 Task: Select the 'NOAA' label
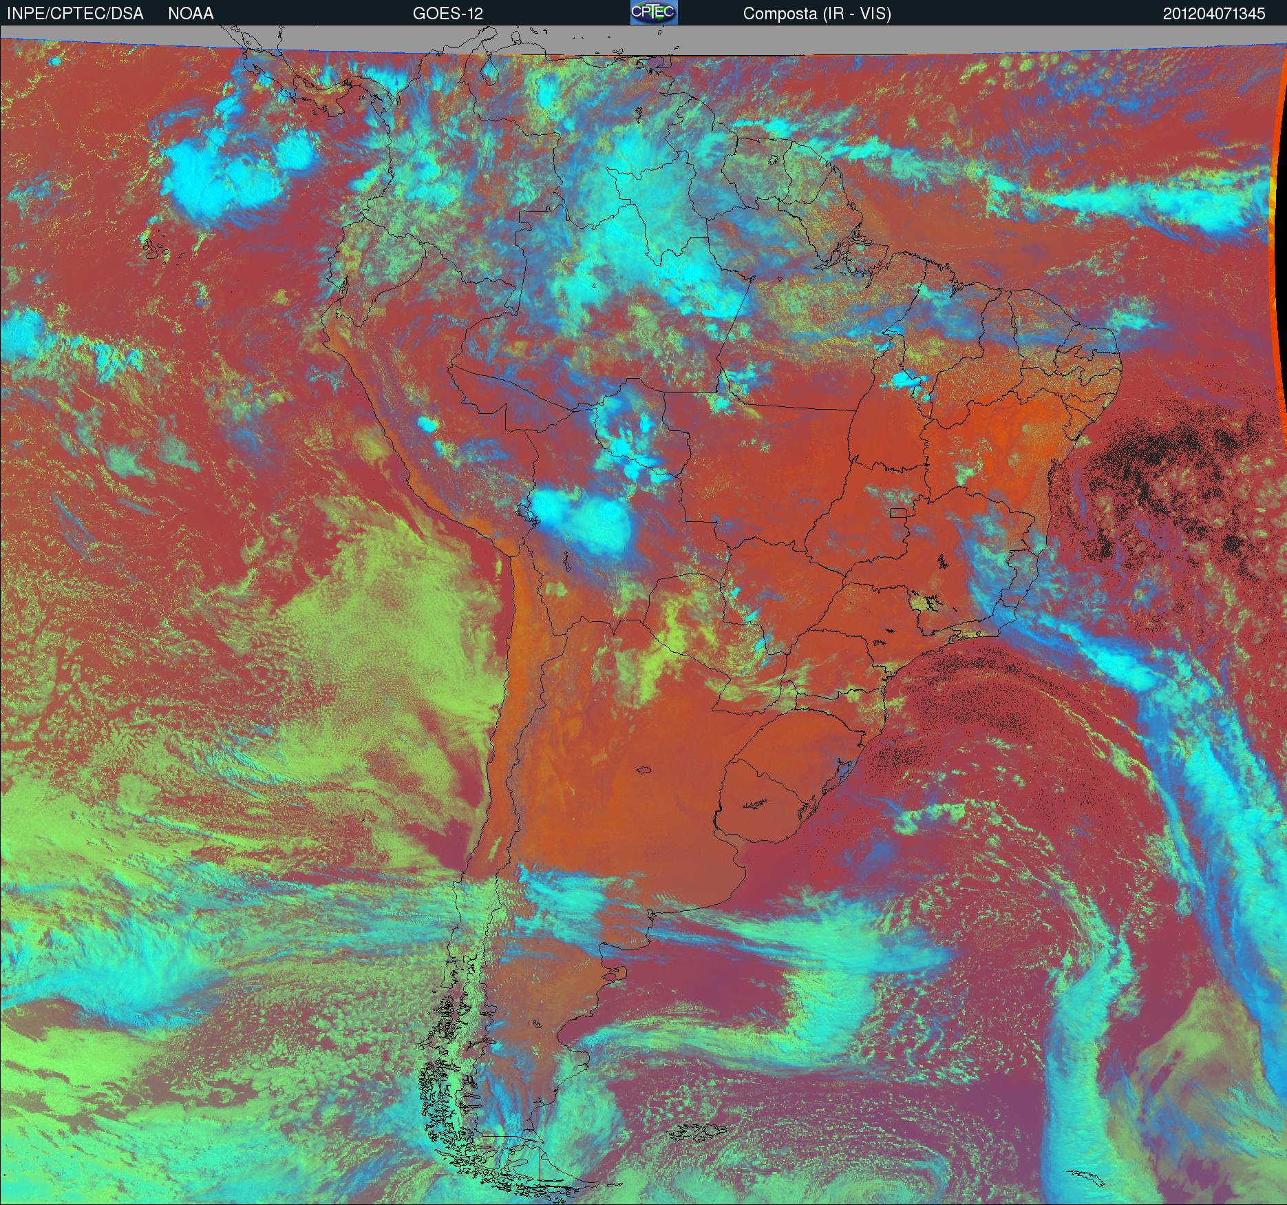point(191,14)
